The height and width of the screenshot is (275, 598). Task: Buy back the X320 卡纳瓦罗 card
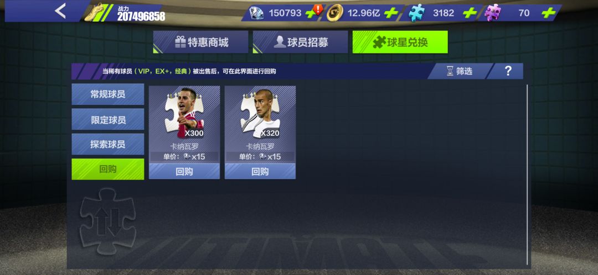260,172
